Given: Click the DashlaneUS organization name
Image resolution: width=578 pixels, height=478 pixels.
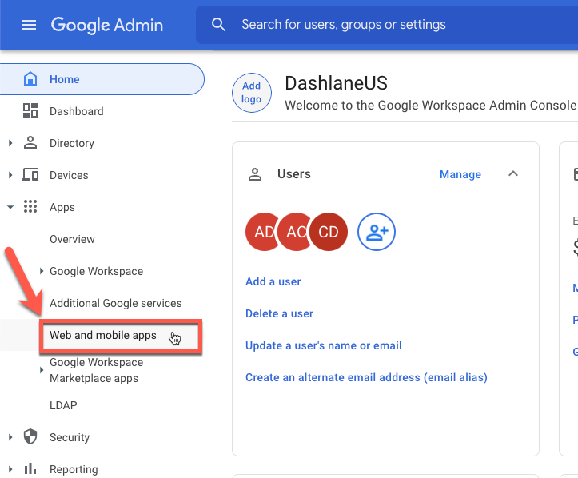Looking at the screenshot, I should 337,83.
